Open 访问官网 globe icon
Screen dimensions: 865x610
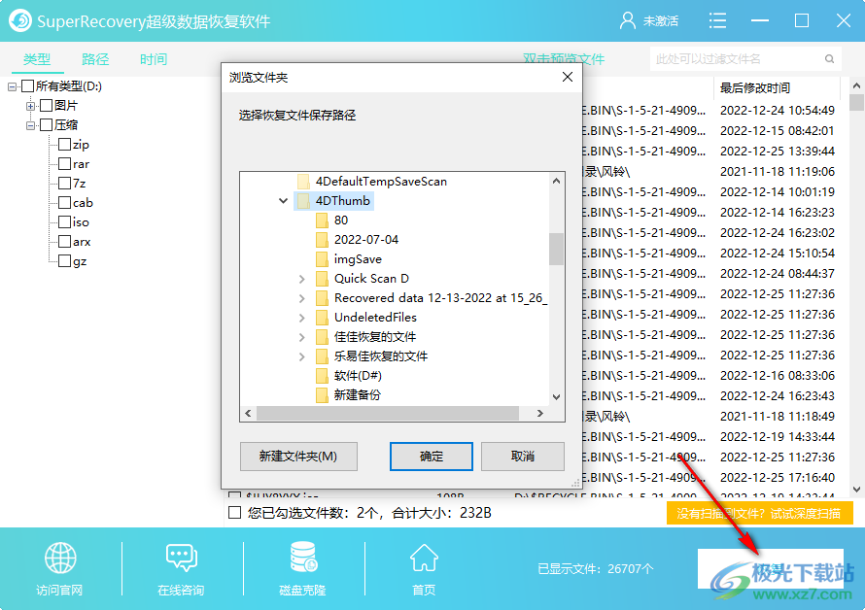60,558
